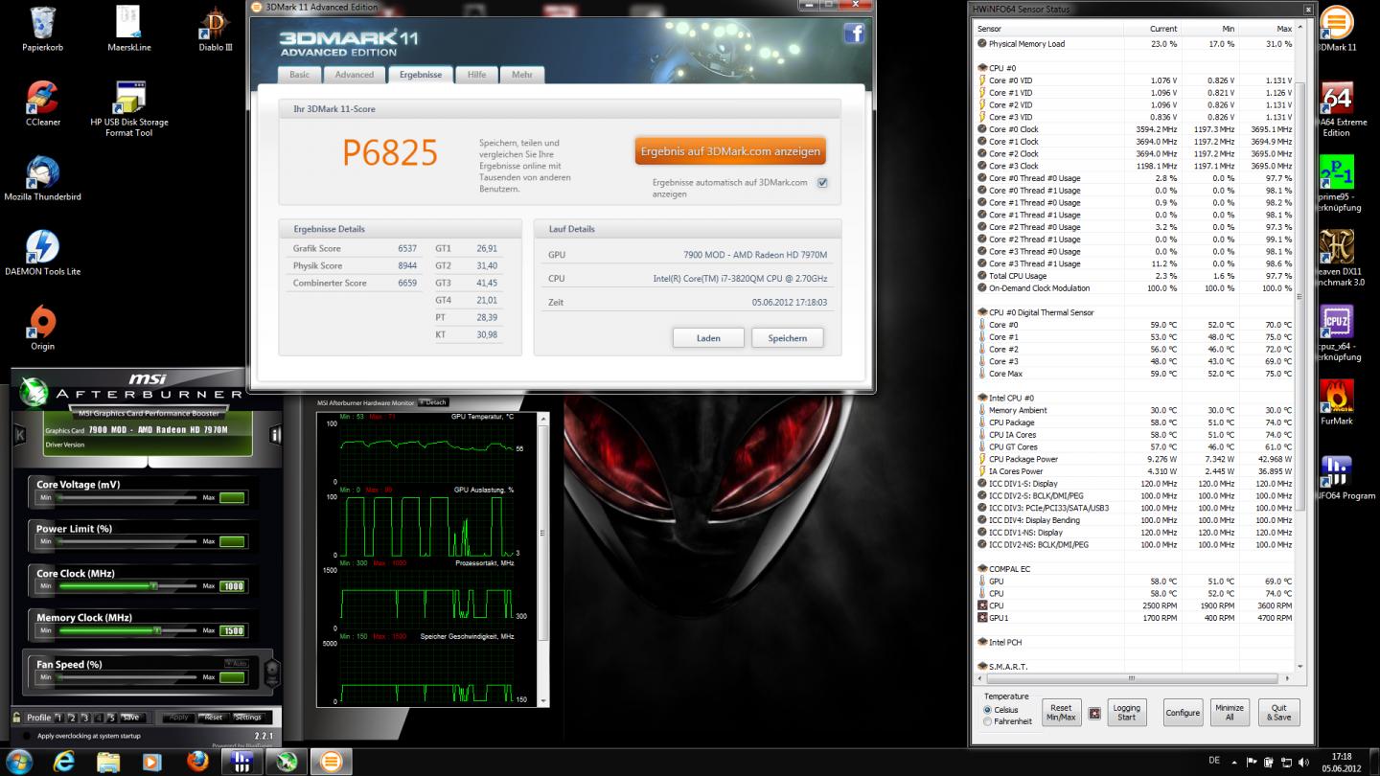Toggle automatic results display on 3DMark.com checkbox
1380x776 pixels.
(822, 183)
